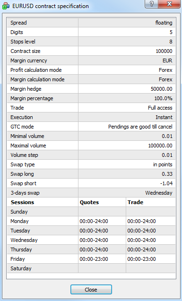Image resolution: width=182 pixels, height=301 pixels.
Task: Click the Swap short value -1.04
Action: [166, 183]
